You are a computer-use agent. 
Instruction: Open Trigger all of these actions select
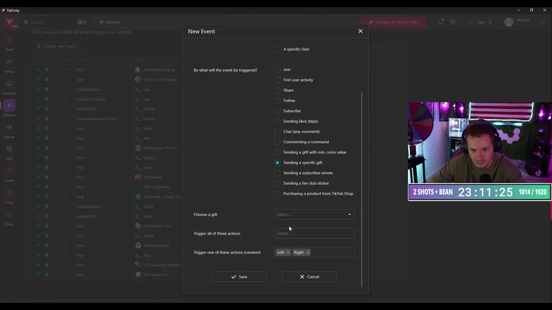314,233
